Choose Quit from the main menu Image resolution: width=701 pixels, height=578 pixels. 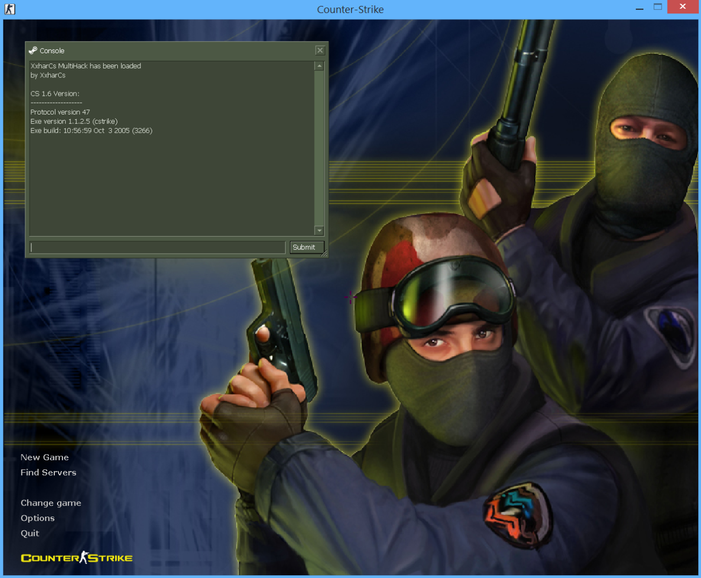pos(30,533)
